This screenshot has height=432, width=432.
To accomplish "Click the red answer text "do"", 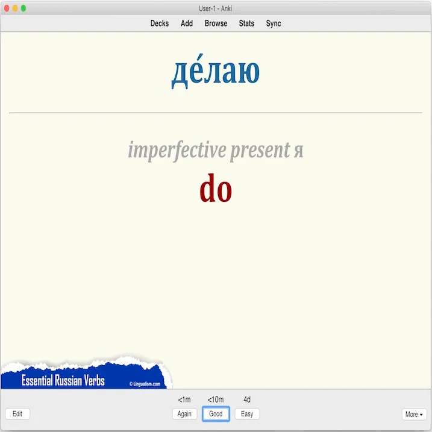I will 216,189.
